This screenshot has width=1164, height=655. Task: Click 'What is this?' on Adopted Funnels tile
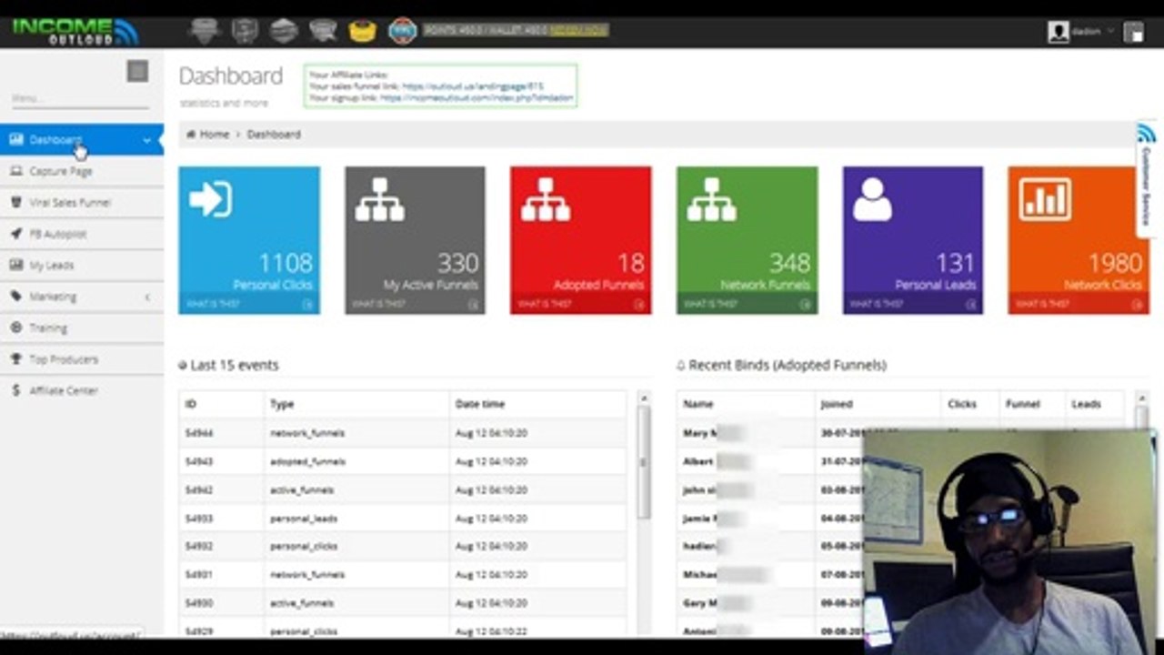pyautogui.click(x=545, y=304)
